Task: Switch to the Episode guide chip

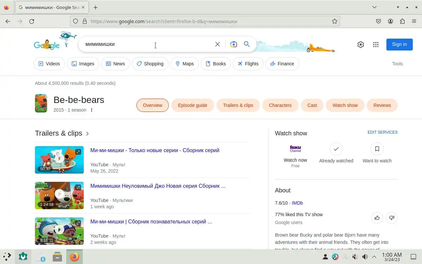Action: [x=193, y=105]
